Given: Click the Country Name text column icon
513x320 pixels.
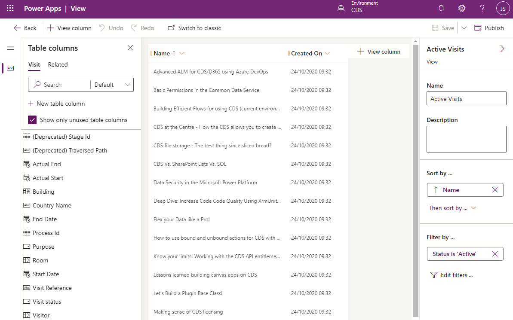Looking at the screenshot, I should [27, 205].
